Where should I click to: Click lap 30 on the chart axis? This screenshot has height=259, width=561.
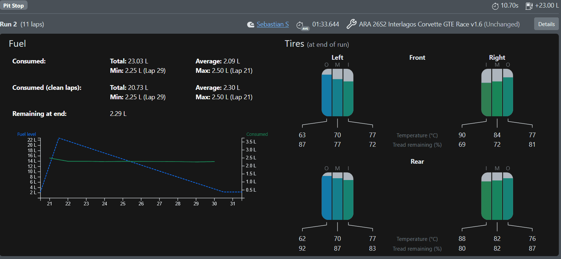click(x=214, y=204)
